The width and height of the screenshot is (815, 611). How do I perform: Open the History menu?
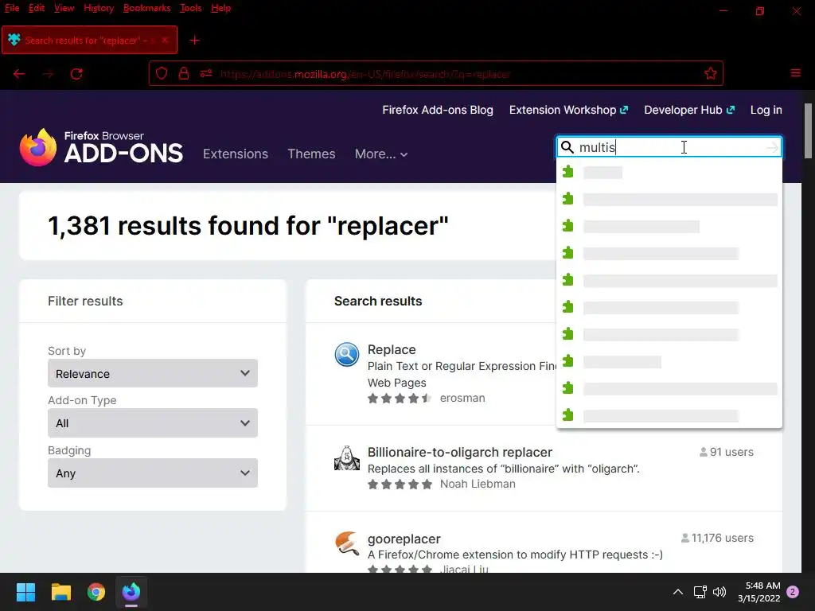(99, 8)
